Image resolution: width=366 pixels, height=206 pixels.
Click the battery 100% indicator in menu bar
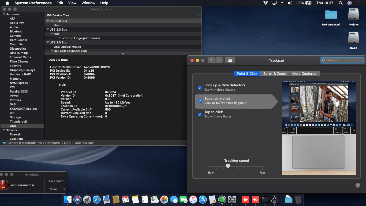[304, 3]
